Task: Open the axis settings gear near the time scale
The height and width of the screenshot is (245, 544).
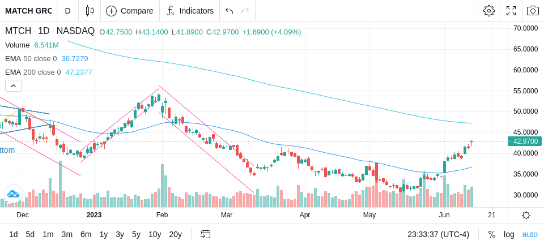Action: (526, 215)
